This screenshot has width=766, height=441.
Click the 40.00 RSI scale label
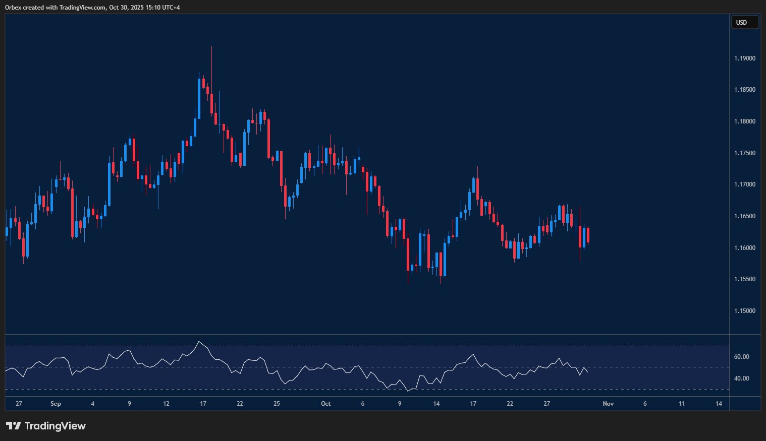tap(741, 379)
